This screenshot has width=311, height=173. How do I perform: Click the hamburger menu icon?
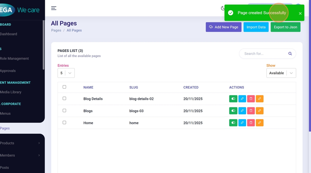point(54,8)
